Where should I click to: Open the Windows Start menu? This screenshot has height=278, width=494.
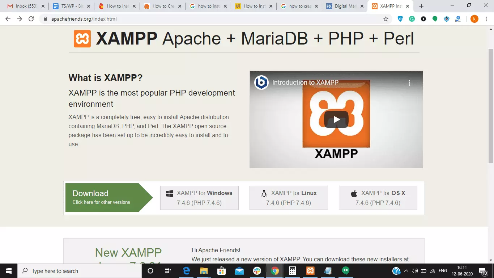(9, 271)
